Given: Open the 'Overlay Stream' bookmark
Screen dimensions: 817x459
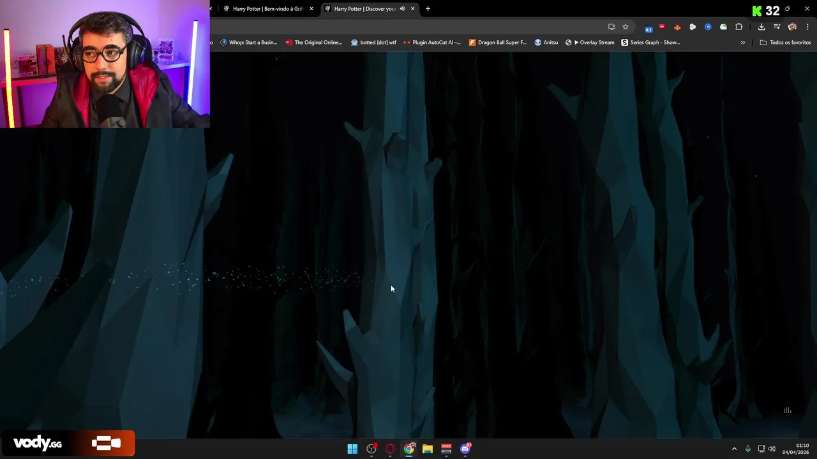Looking at the screenshot, I should point(590,43).
